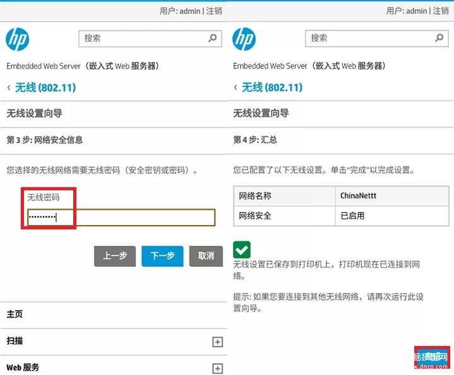Click the 上一步 button
Viewport: 454px width, 375px height.
tap(115, 256)
